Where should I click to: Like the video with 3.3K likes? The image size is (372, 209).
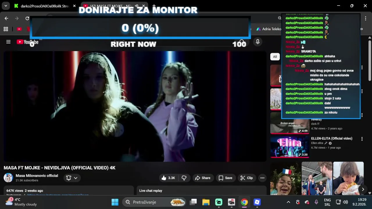(x=168, y=178)
